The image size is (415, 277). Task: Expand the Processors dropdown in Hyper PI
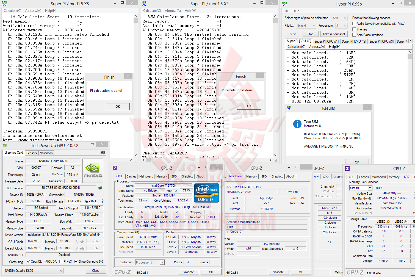(341, 26)
